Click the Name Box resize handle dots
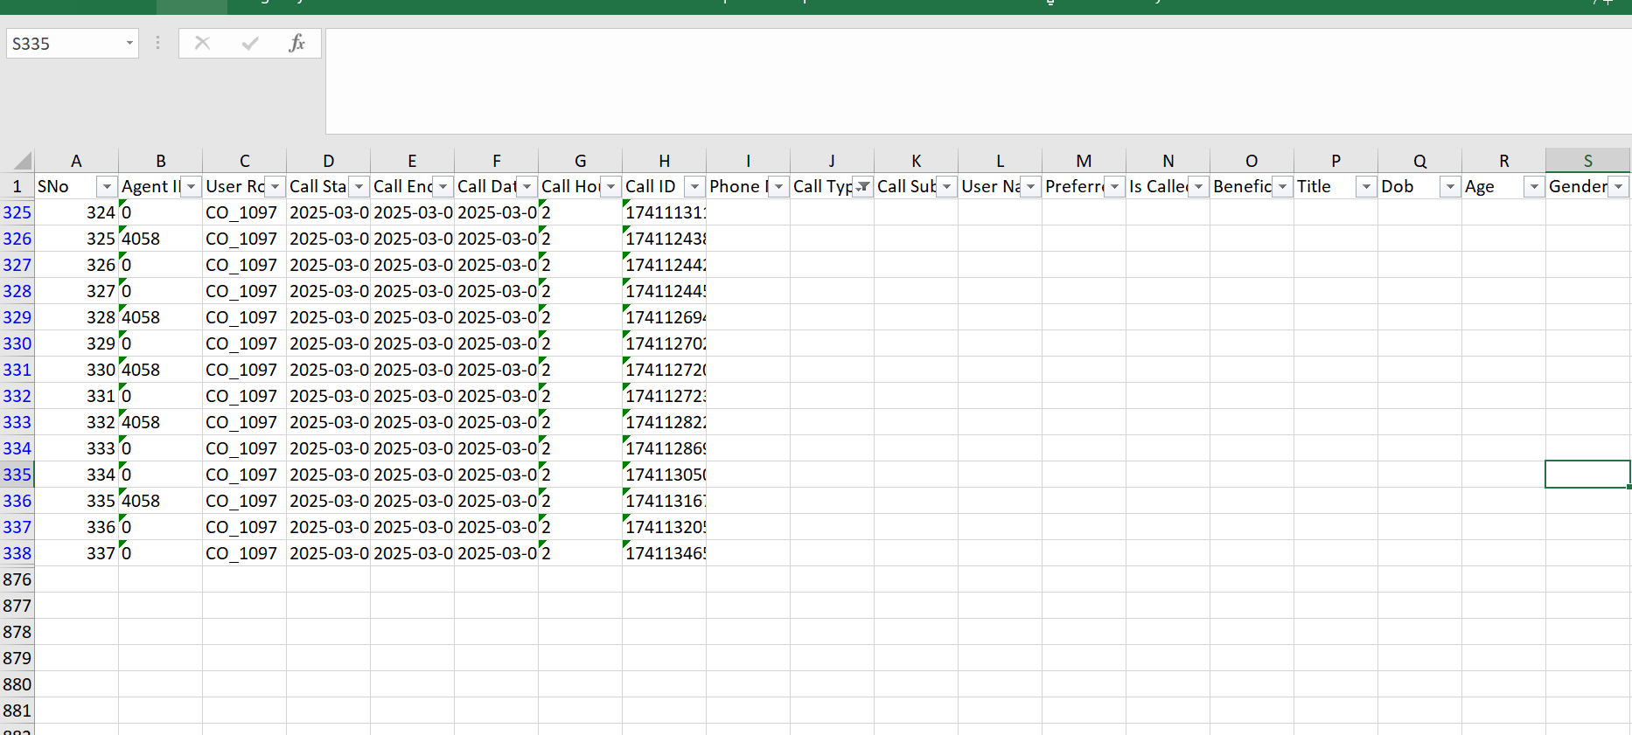This screenshot has height=735, width=1632. point(157,43)
